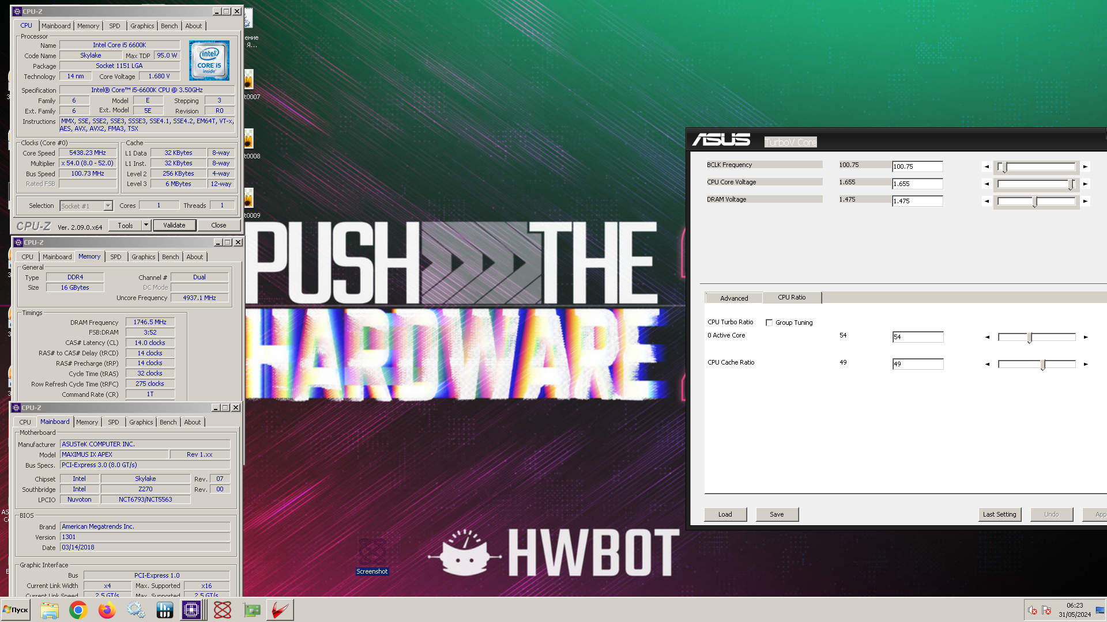Viewport: 1107px width, 622px height.
Task: Open the green graphics card taskbar icon
Action: (251, 610)
